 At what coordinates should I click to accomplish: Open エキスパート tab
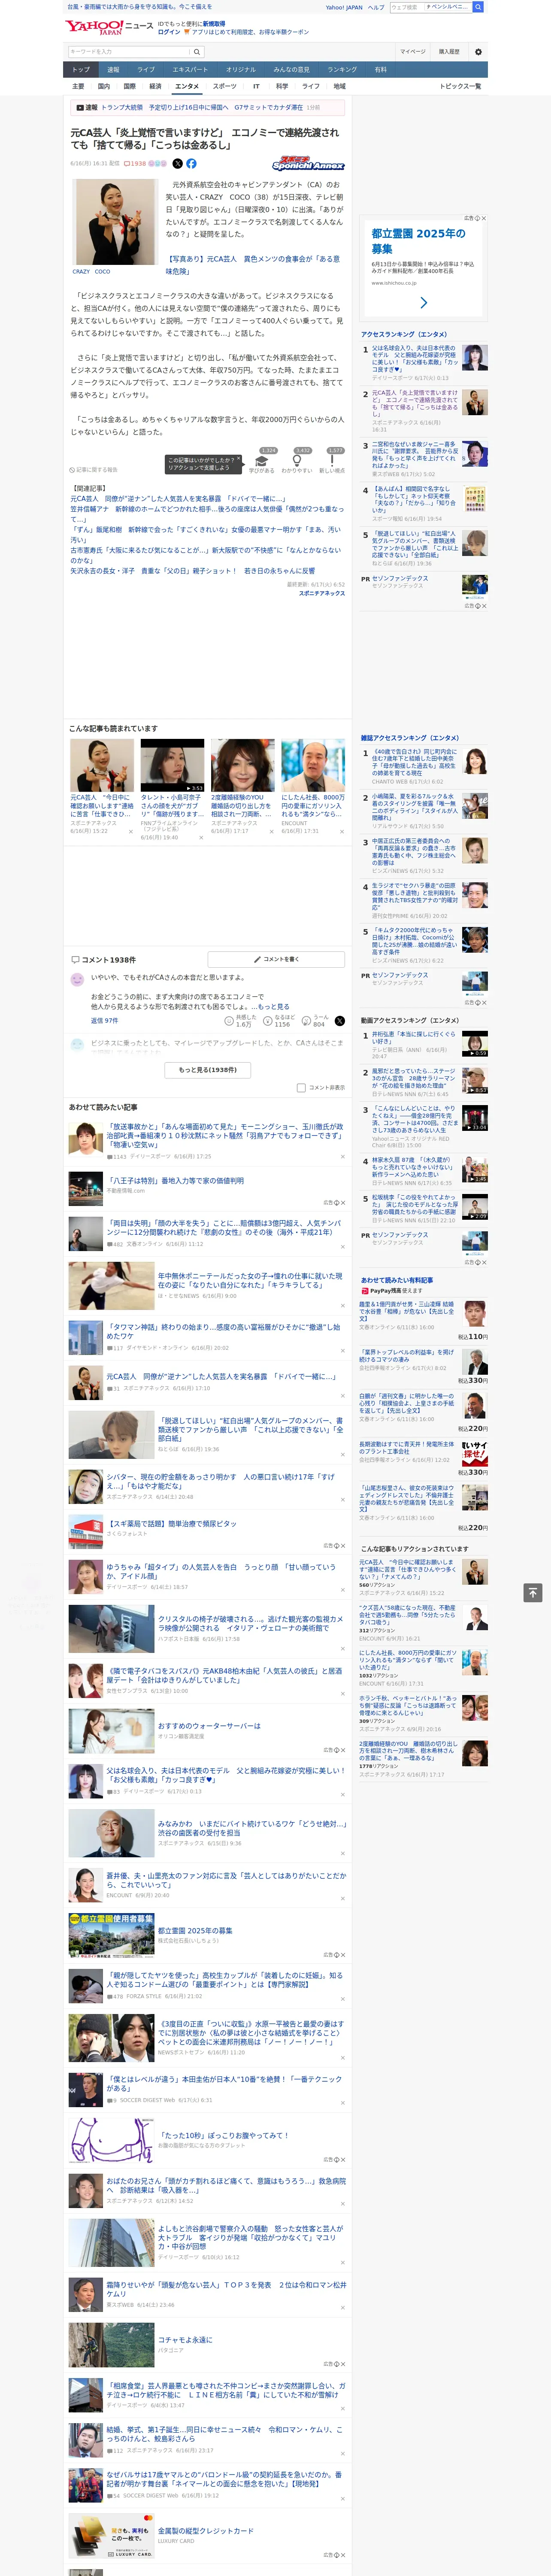[x=190, y=70]
